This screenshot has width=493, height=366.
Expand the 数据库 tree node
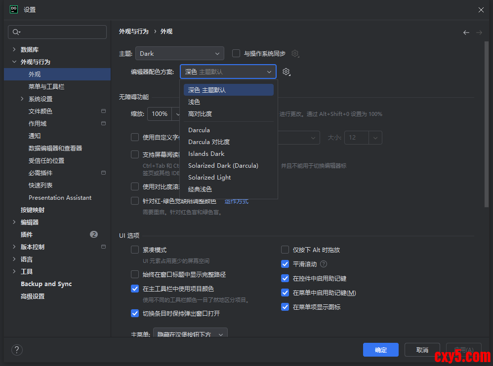tap(14, 49)
